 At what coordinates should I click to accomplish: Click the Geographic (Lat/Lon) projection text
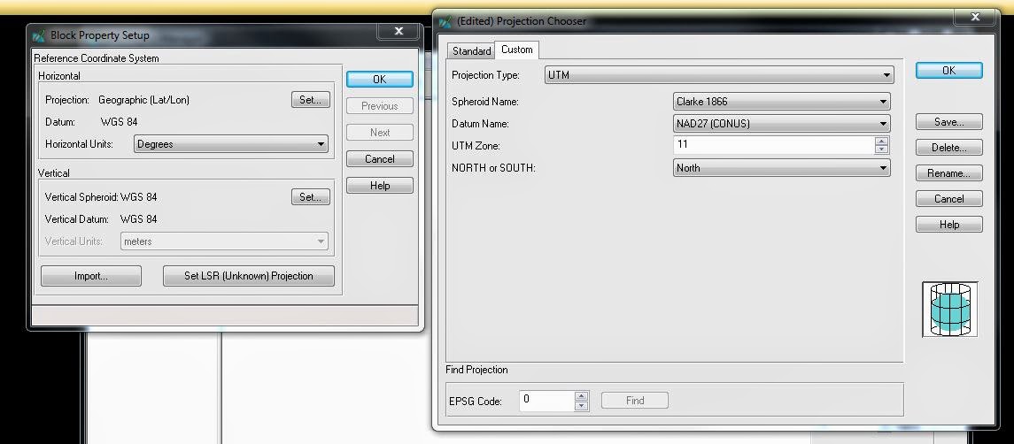click(143, 100)
